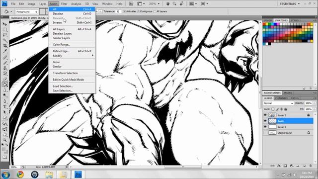
Task: Select the Dodge tool
Action: click(4, 95)
